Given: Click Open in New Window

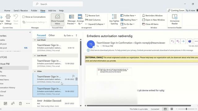Looking at the screenshot, I should tap(153, 20).
